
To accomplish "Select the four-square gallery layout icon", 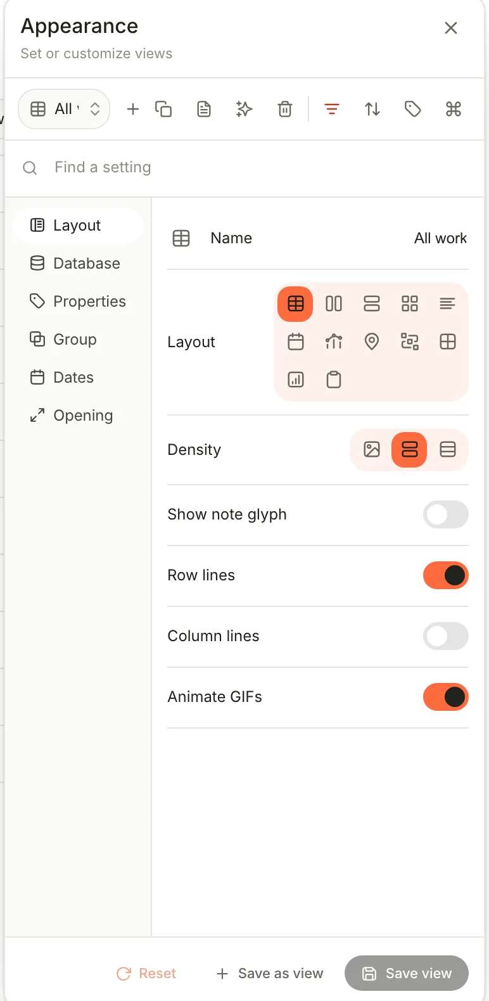I will 410,304.
